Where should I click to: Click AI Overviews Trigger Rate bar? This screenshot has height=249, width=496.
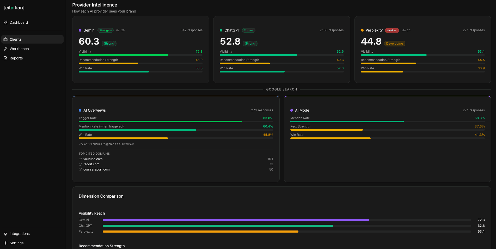[x=176, y=122]
